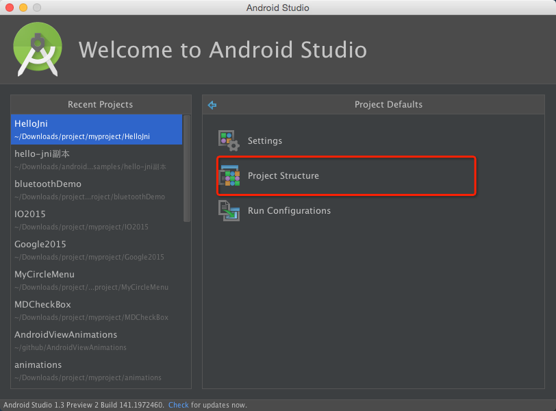Open Run Configurations option
Viewport: 556px width, 411px height.
(x=289, y=211)
